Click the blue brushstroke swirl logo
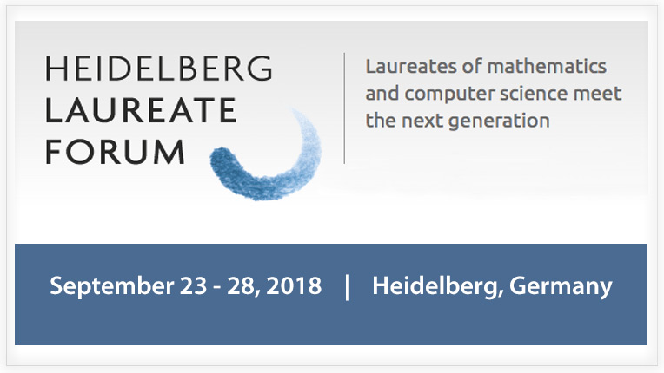The width and height of the screenshot is (664, 373). (x=266, y=154)
